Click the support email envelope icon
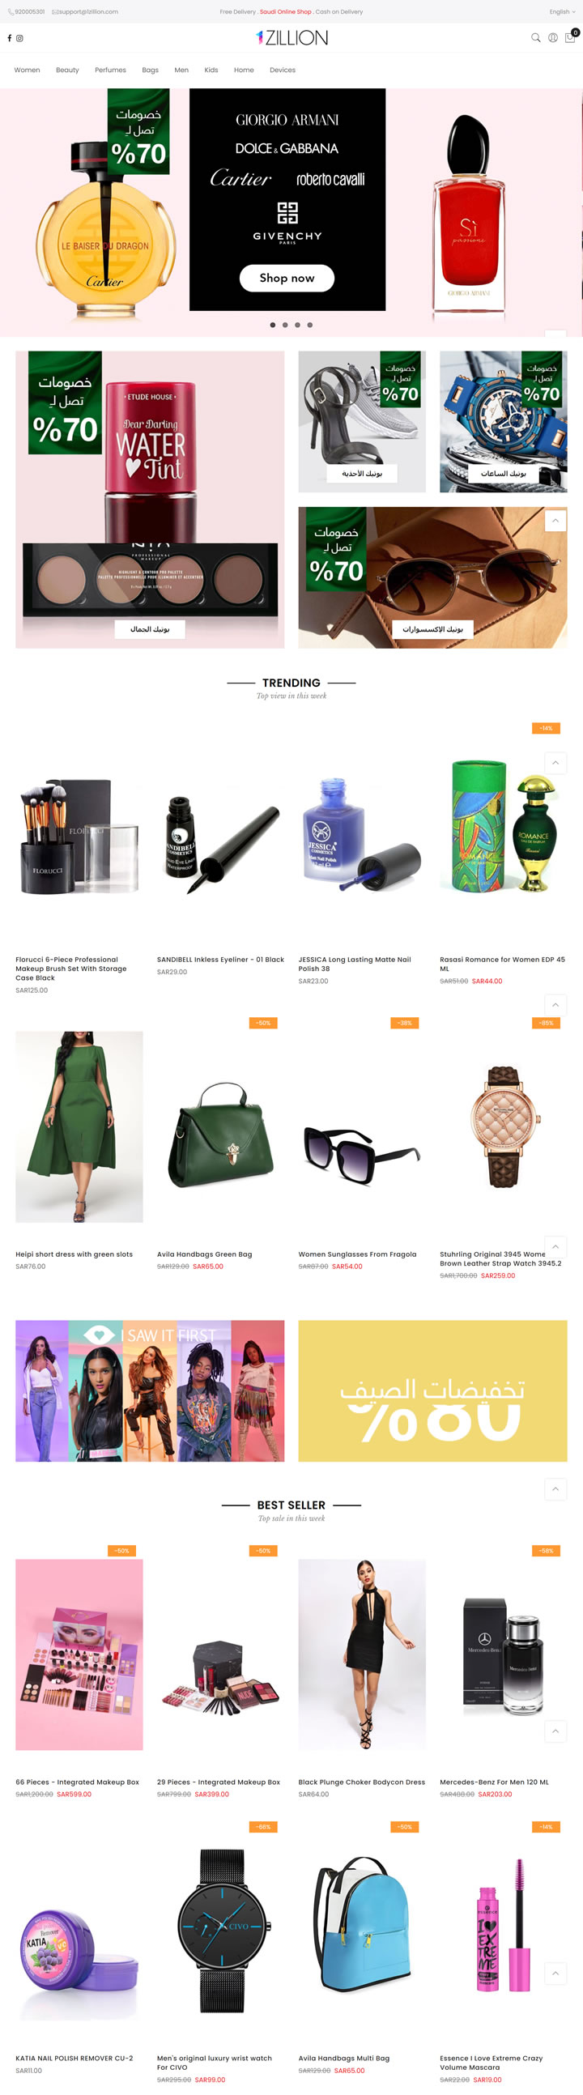Screen dimensions: 583x2095 [x=54, y=12]
